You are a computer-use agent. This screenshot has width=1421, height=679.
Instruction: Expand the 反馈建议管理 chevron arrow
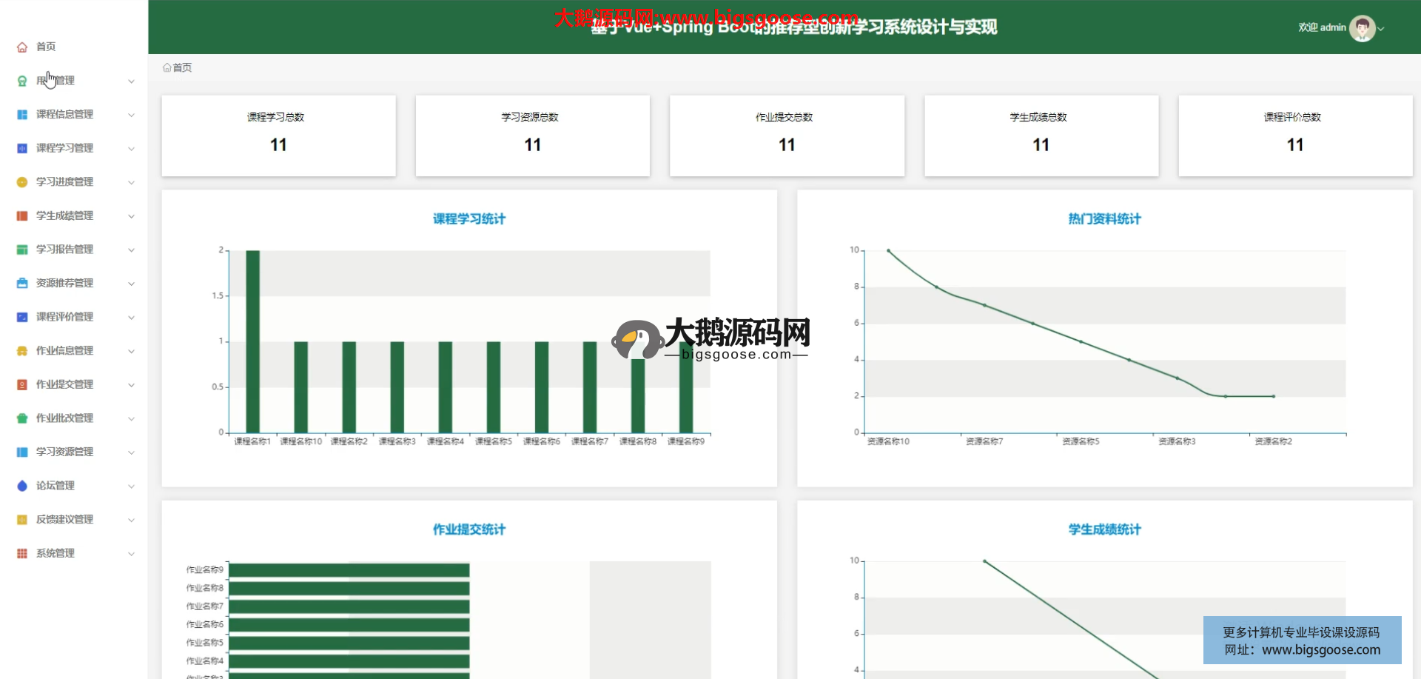click(x=131, y=521)
